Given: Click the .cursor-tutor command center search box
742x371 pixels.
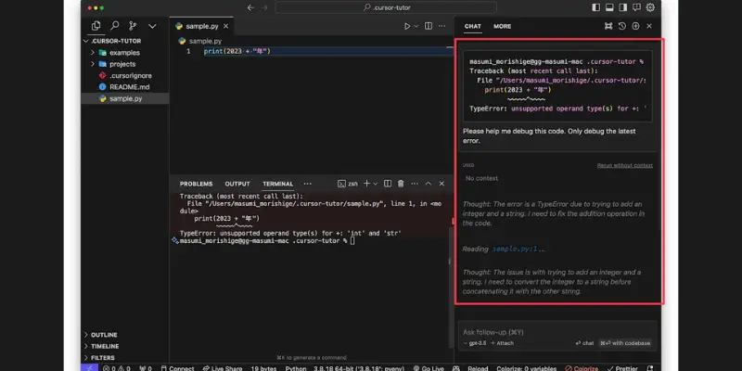Looking at the screenshot, I should pyautogui.click(x=386, y=7).
